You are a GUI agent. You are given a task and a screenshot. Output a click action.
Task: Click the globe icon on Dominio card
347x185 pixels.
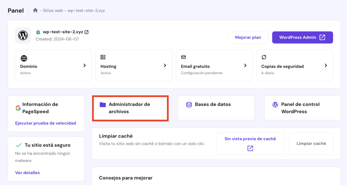(x=24, y=58)
